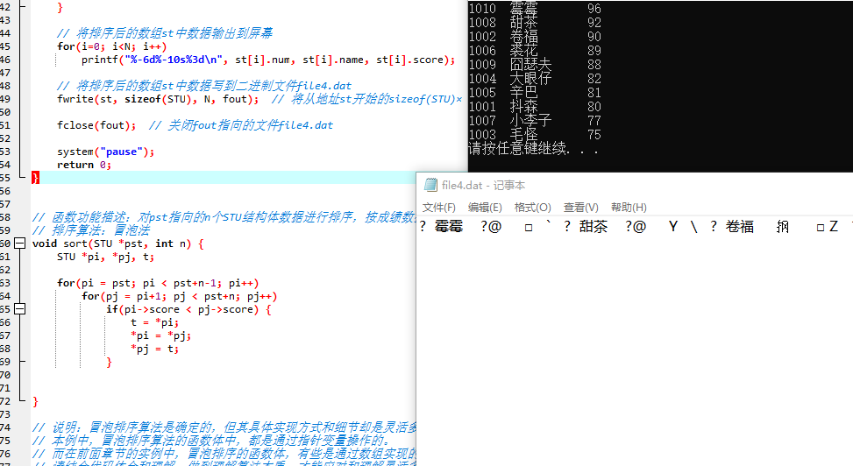853x466 pixels.
Task: Click the return 0; statement
Action: [x=84, y=165]
